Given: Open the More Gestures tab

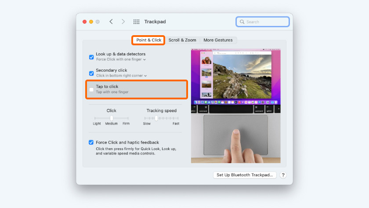Looking at the screenshot, I should (218, 40).
